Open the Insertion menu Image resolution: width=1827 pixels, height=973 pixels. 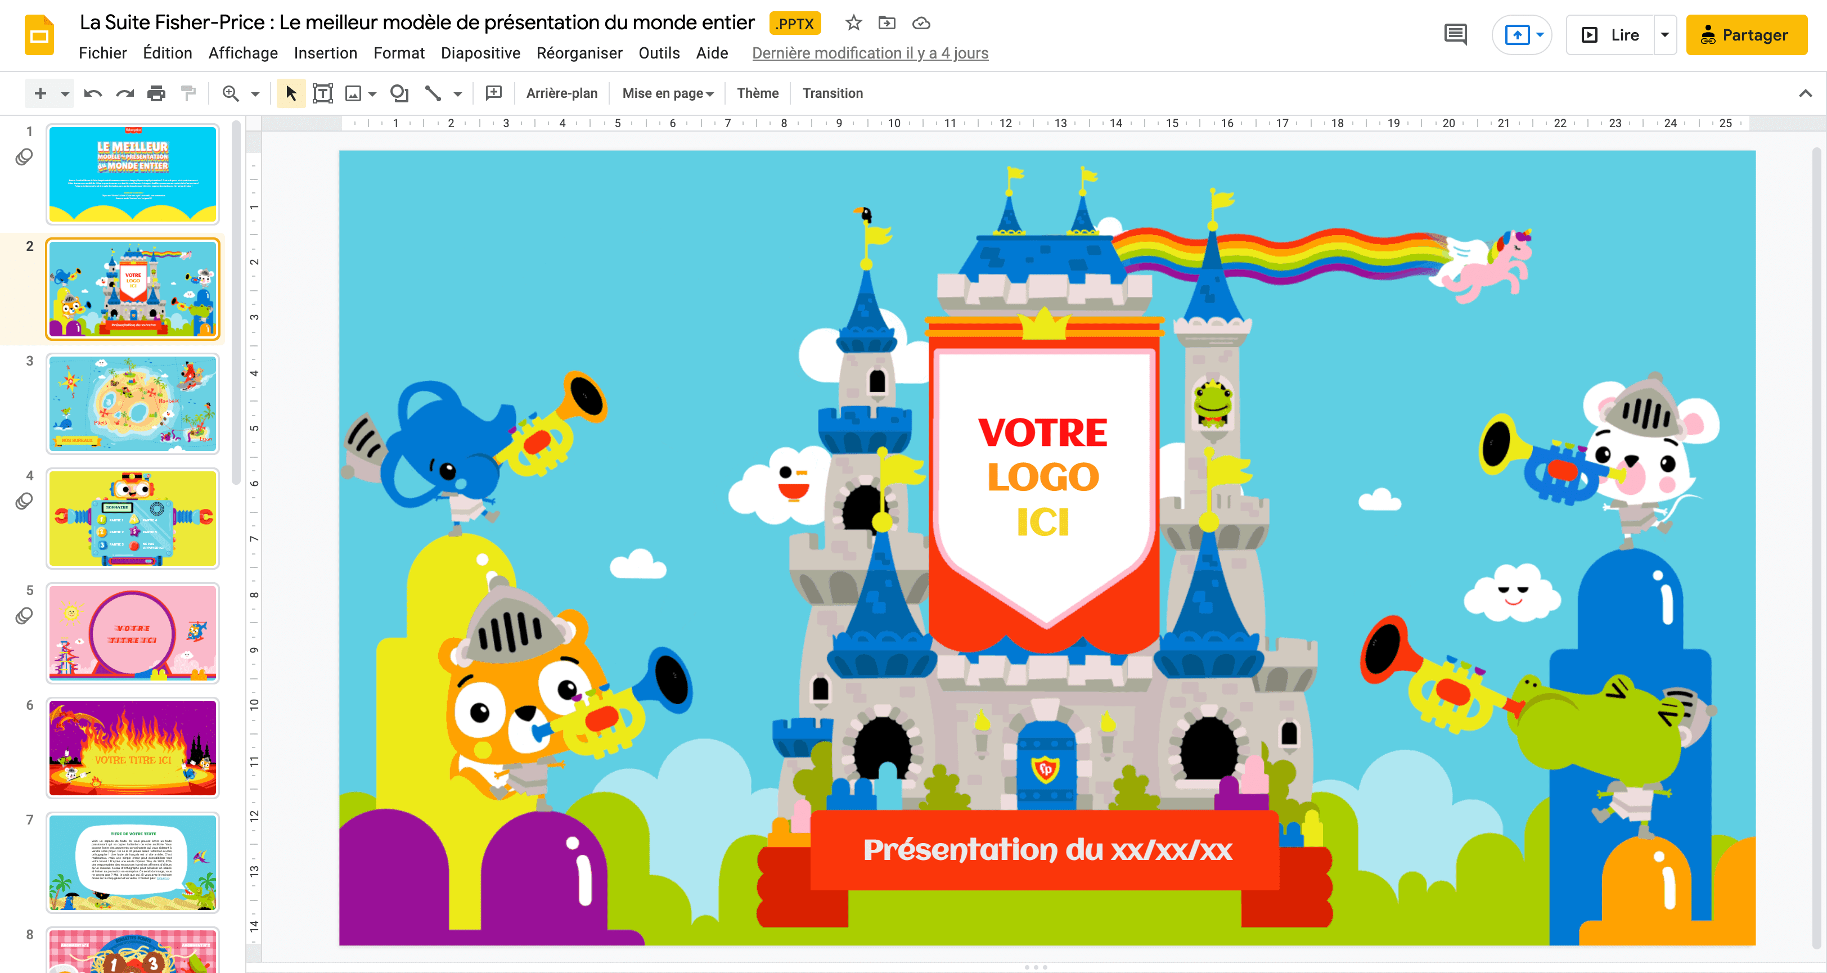326,53
